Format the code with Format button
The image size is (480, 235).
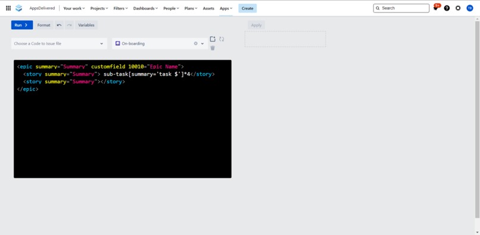point(44,25)
